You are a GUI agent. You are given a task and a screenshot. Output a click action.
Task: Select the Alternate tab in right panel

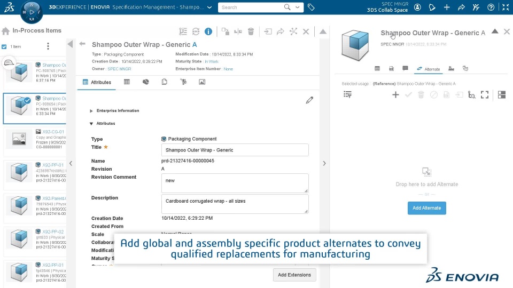428,69
